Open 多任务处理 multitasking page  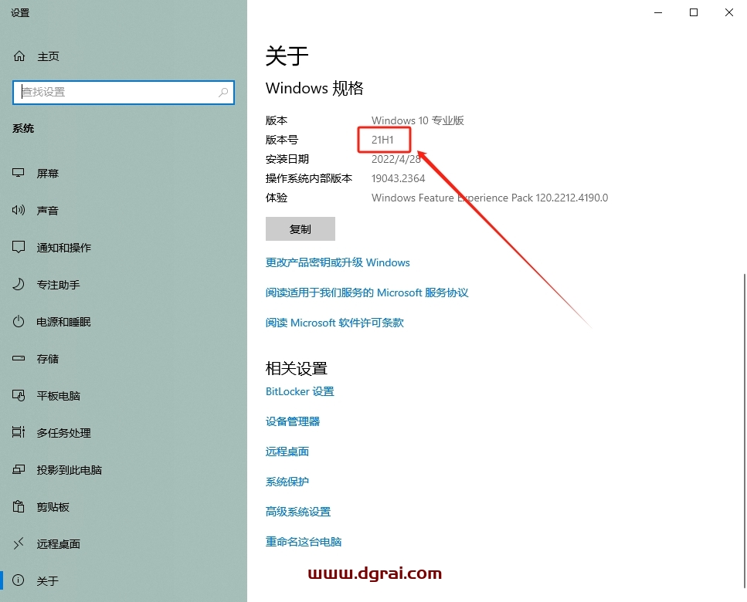point(64,433)
